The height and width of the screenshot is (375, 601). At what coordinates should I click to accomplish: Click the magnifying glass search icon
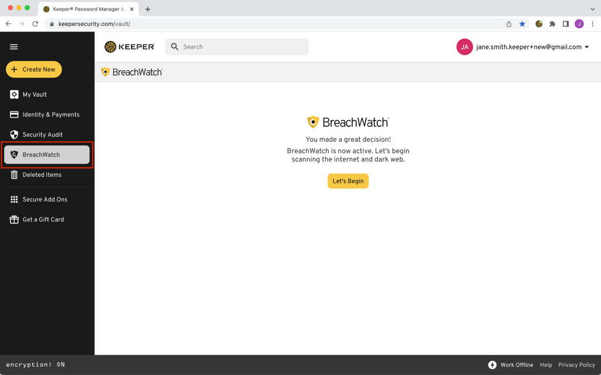(175, 47)
